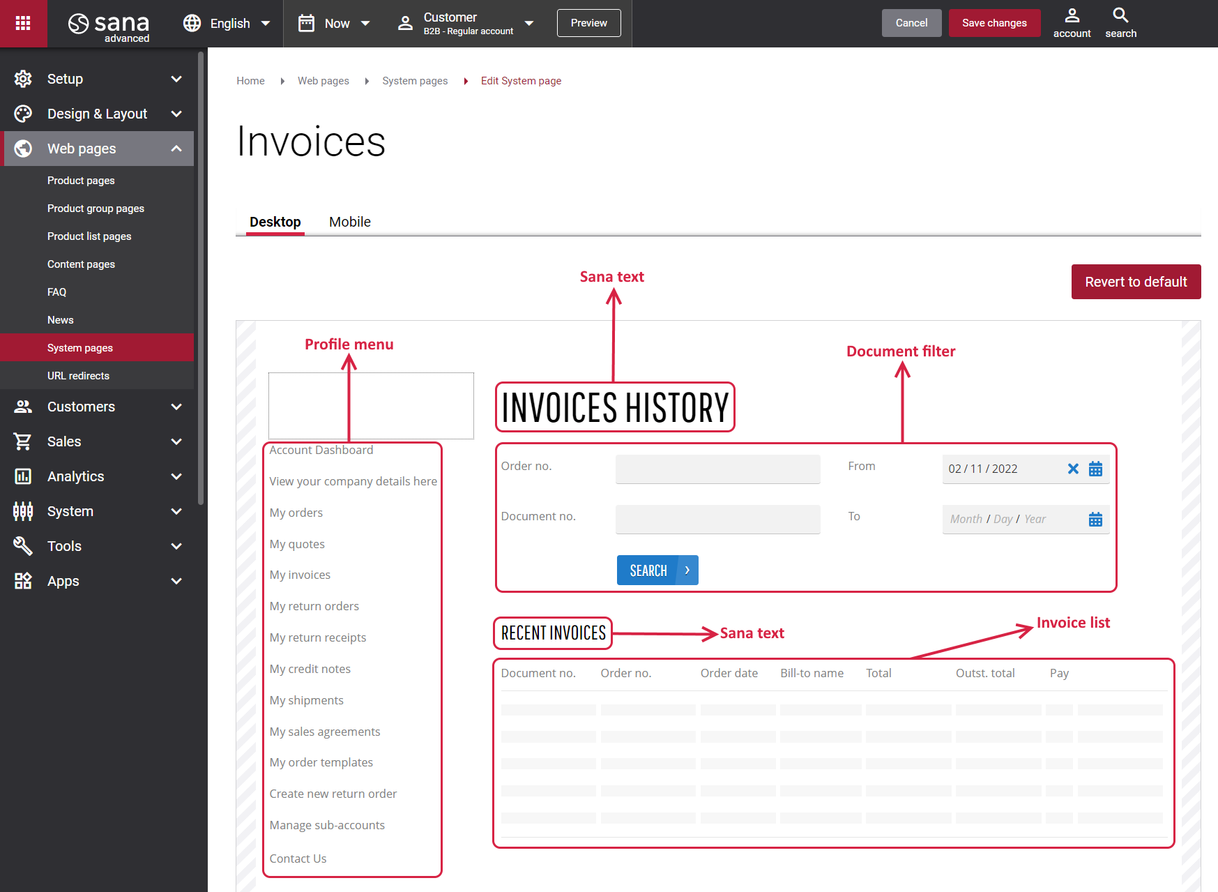Viewport: 1218px width, 892px height.
Task: Click the Revert to default button
Action: (1136, 282)
